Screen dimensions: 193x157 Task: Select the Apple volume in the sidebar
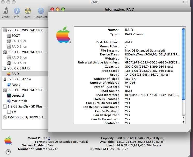click(16, 84)
